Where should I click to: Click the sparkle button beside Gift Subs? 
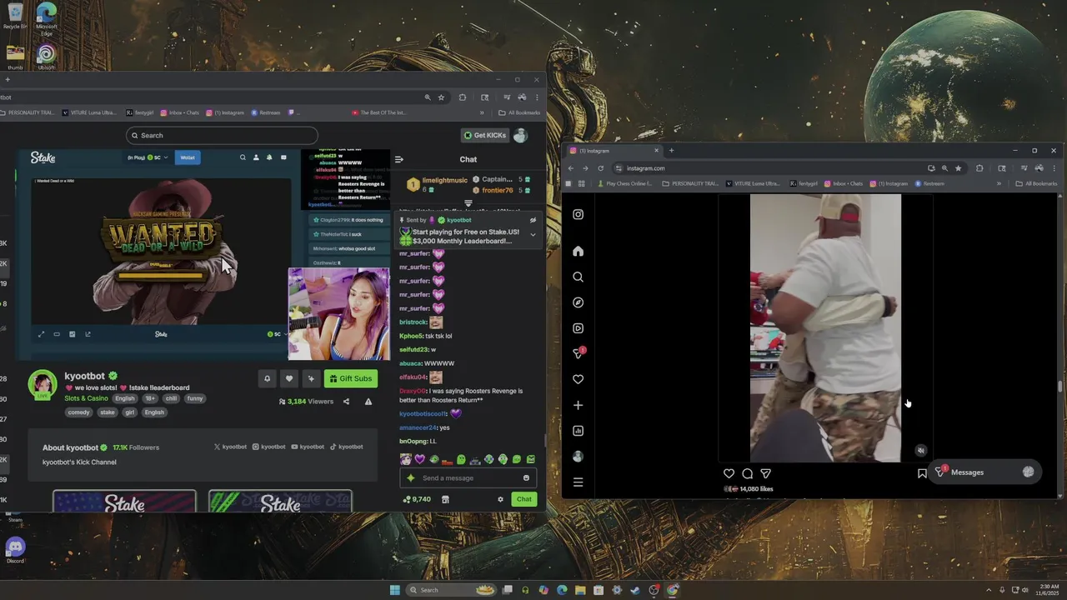(311, 378)
